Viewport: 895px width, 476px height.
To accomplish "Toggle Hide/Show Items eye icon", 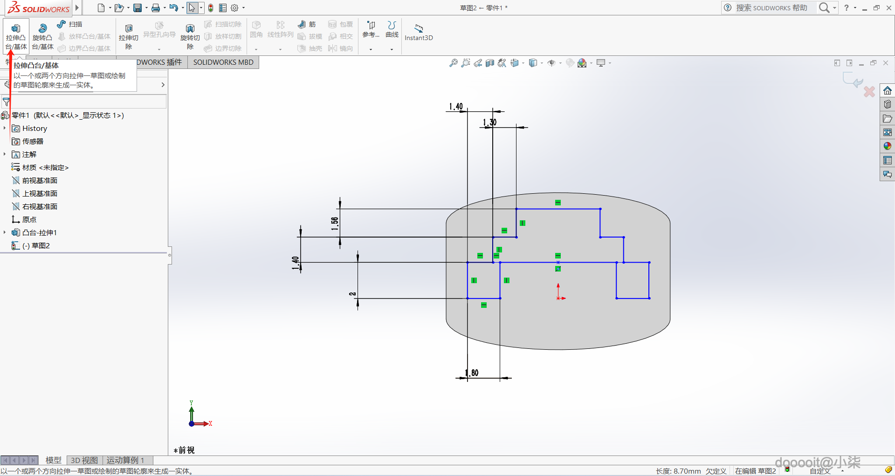I will pyautogui.click(x=551, y=63).
